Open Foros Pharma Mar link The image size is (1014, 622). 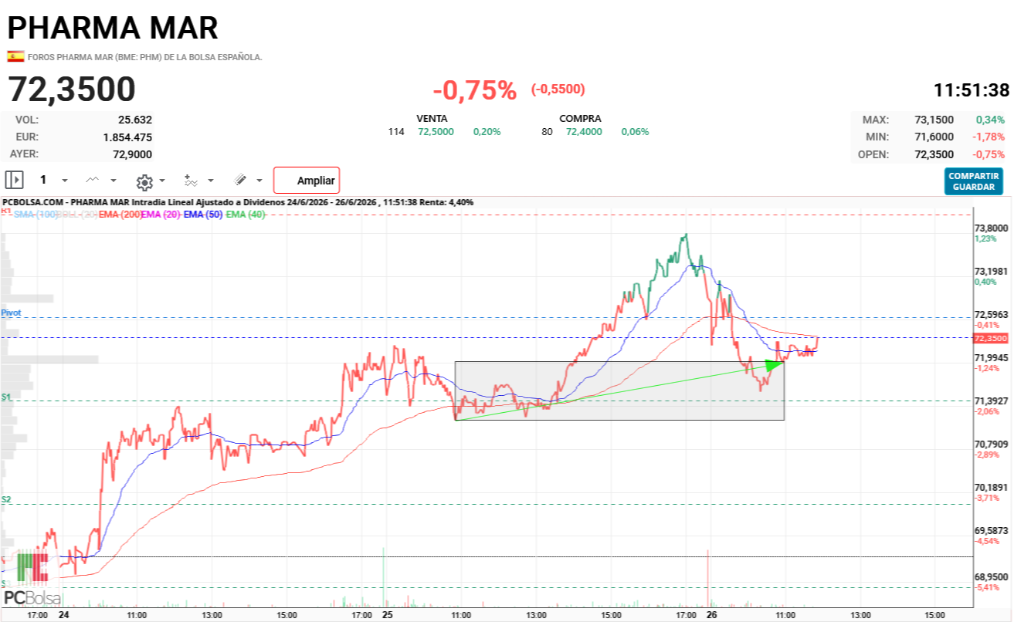click(145, 57)
